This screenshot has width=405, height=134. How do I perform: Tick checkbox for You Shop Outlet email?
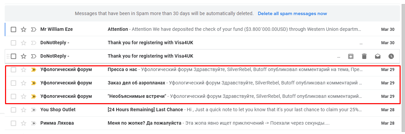(x=13, y=110)
